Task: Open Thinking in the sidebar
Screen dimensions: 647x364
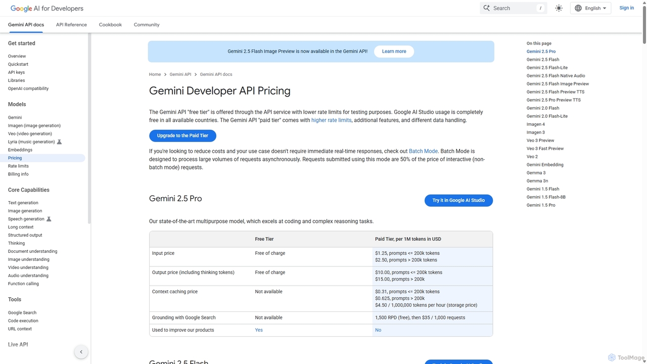Action: [16, 243]
